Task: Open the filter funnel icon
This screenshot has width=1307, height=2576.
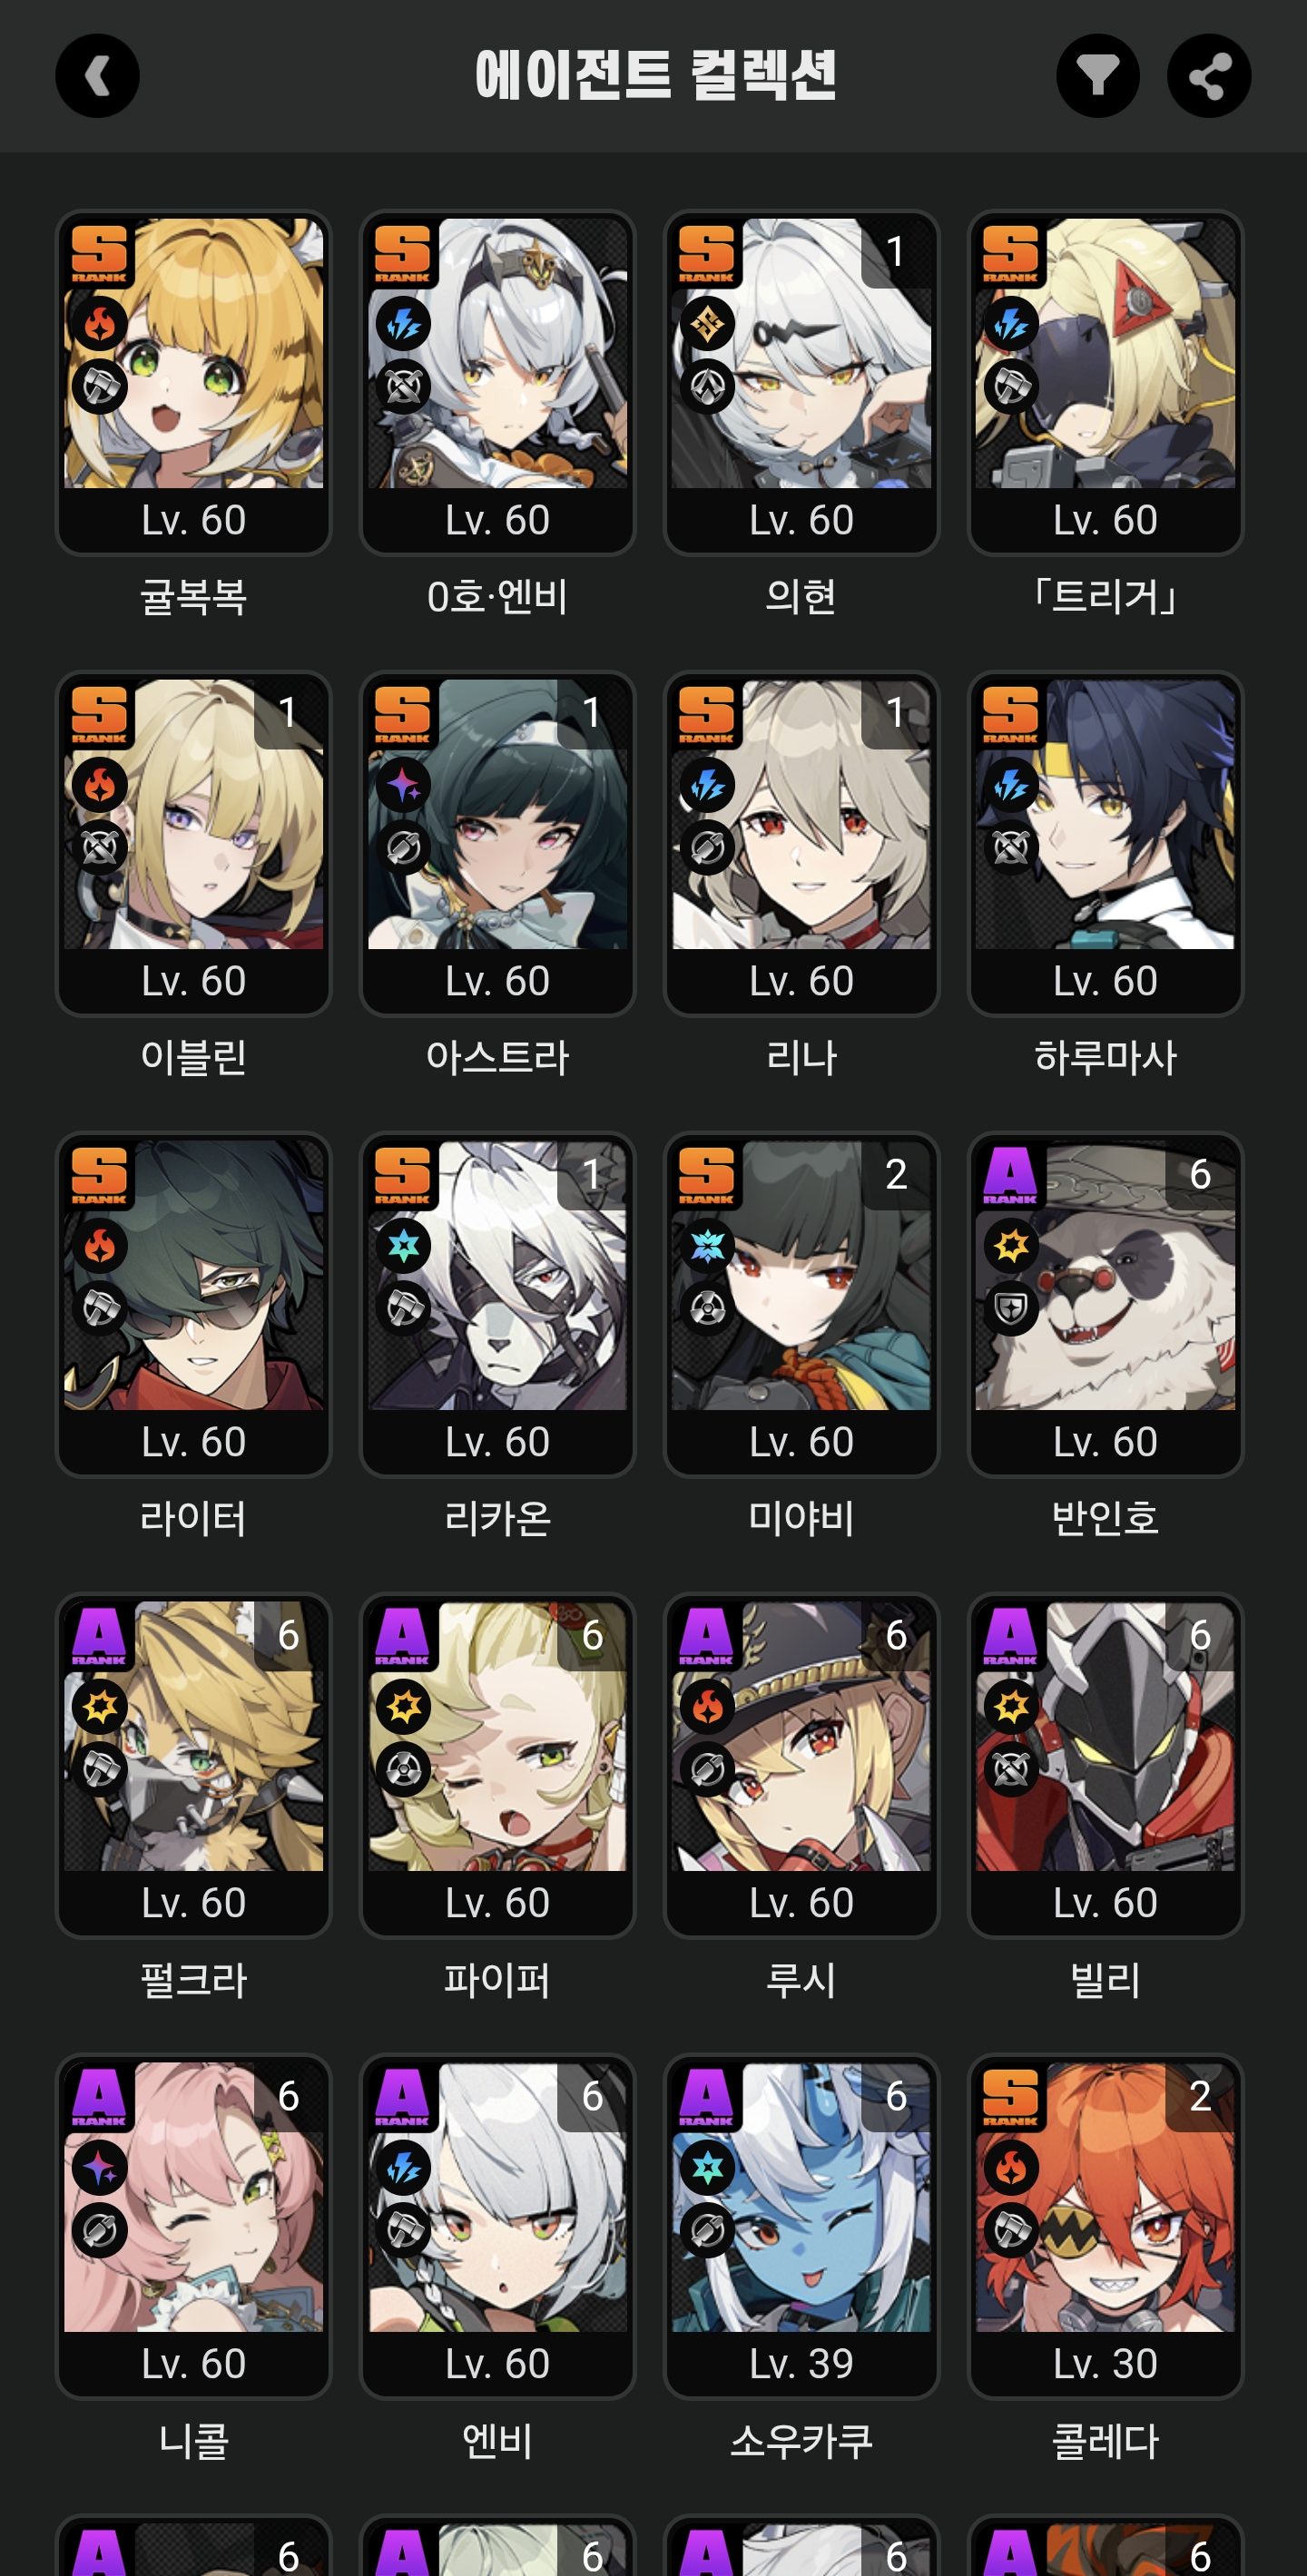Action: click(x=1098, y=76)
